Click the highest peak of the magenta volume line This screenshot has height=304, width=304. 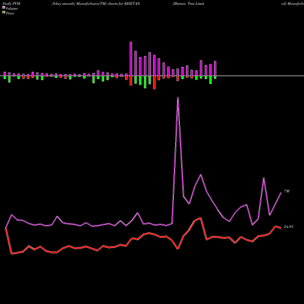click(x=178, y=98)
